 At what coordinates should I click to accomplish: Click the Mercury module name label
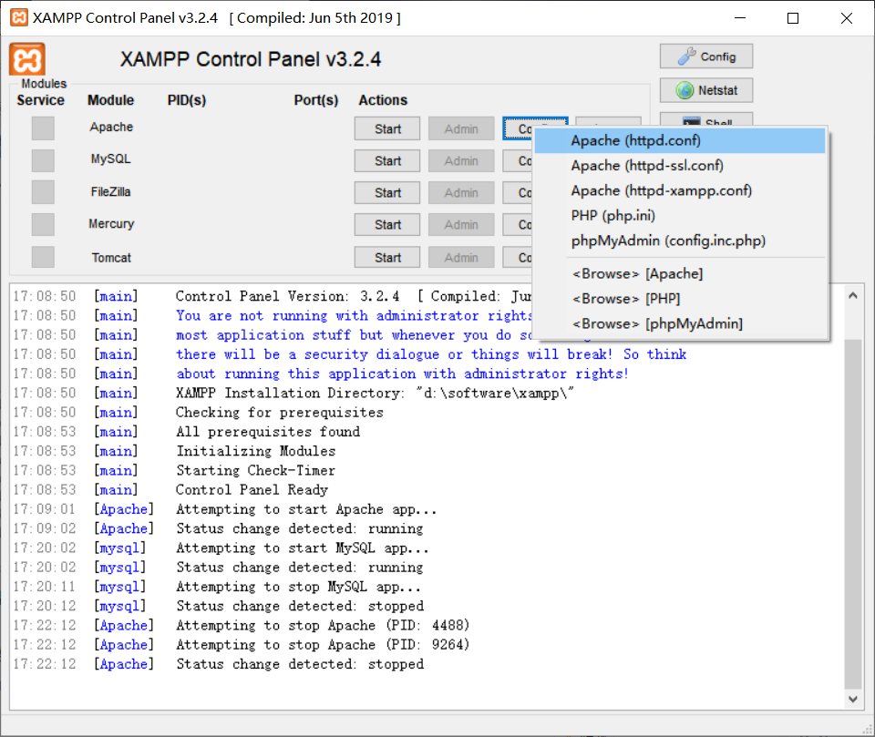click(x=111, y=224)
